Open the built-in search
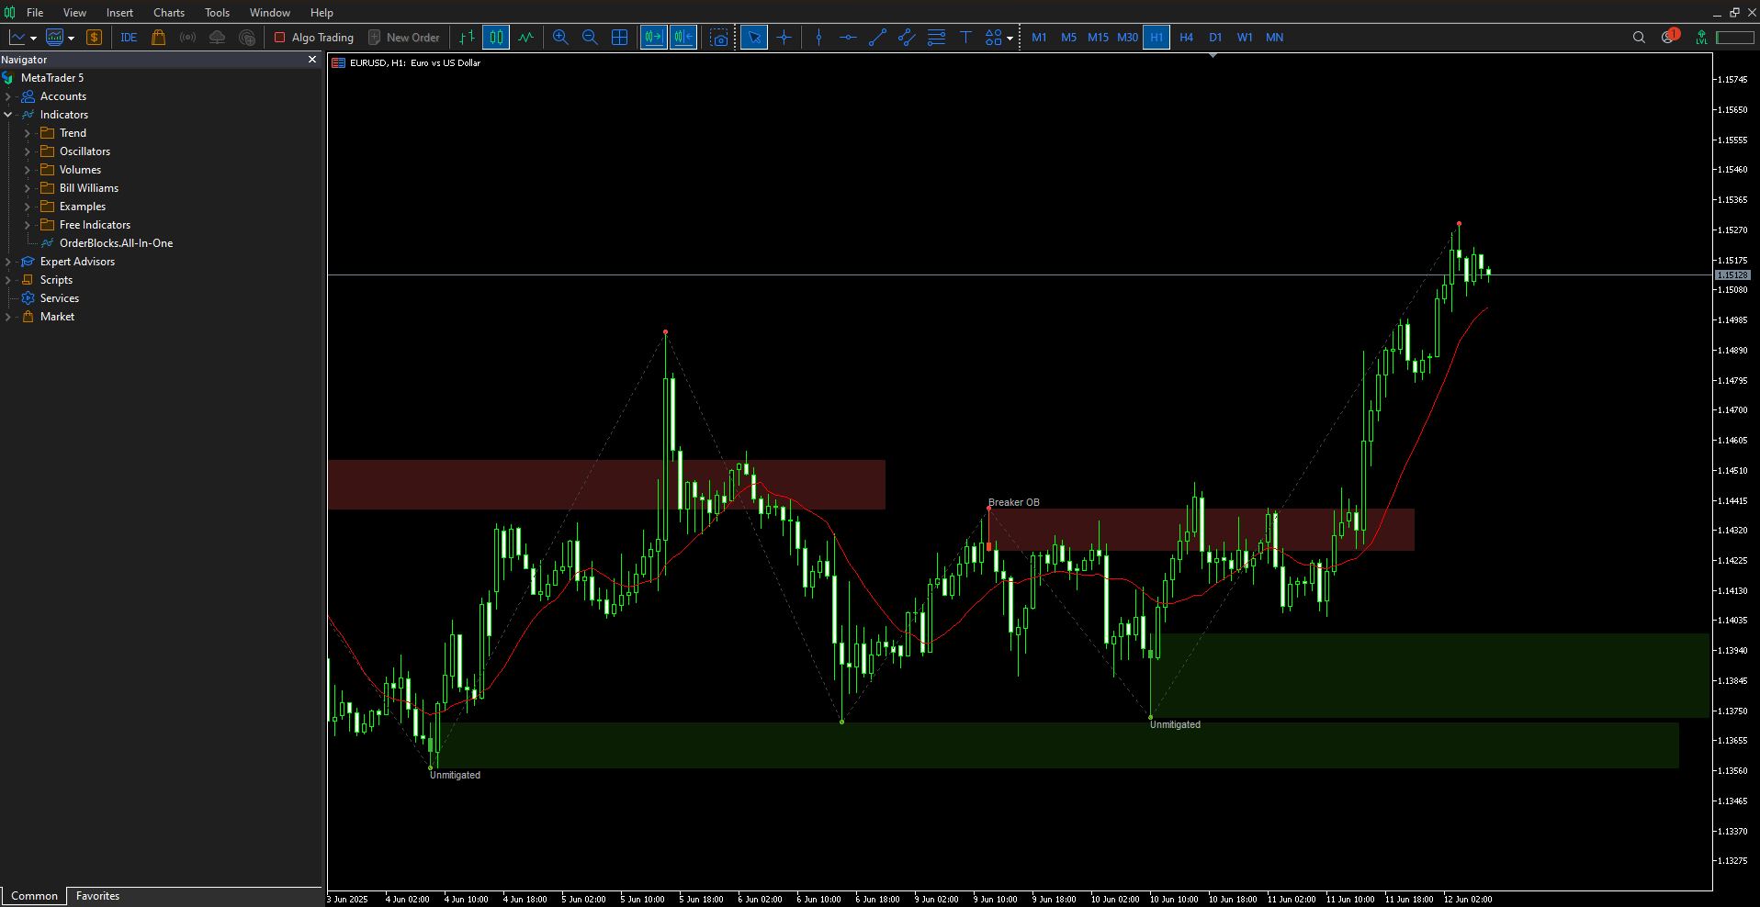The width and height of the screenshot is (1760, 907). click(1639, 37)
